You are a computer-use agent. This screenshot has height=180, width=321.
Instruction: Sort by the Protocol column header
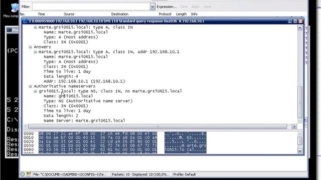[x=165, y=14]
